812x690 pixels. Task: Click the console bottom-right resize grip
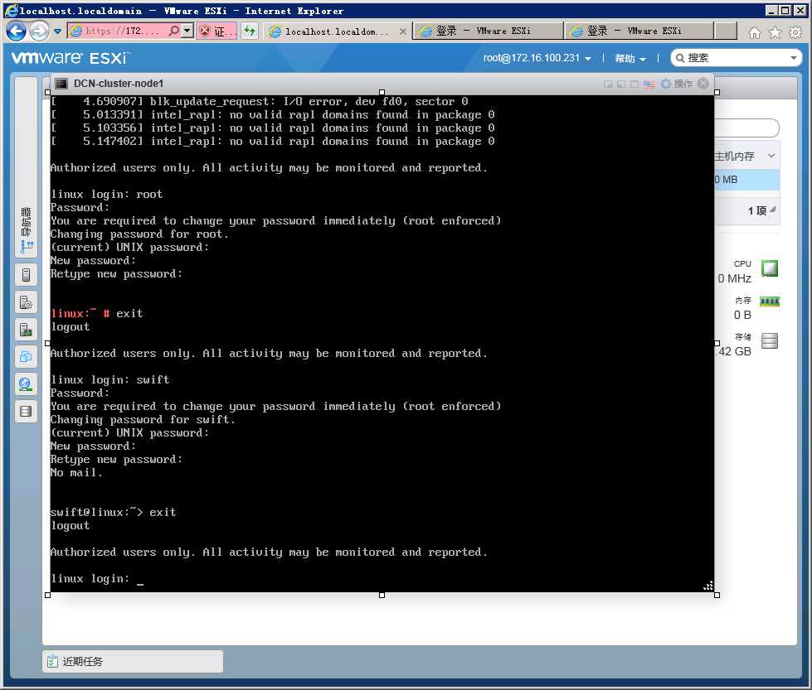point(708,586)
